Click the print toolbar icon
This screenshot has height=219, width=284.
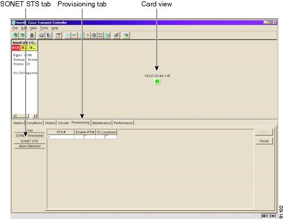coord(42,35)
